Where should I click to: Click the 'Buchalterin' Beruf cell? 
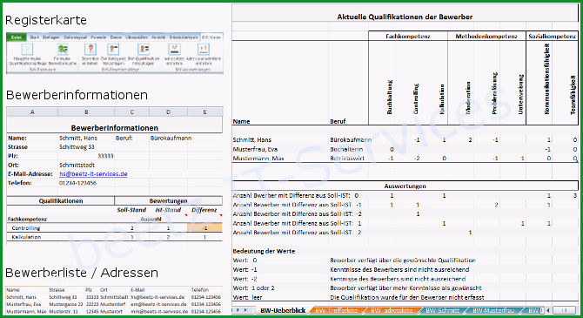pyautogui.click(x=346, y=149)
